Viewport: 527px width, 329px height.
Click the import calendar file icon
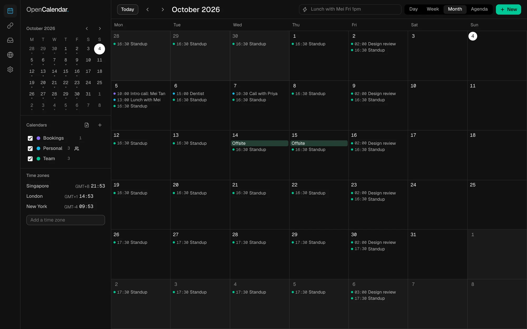point(87,125)
